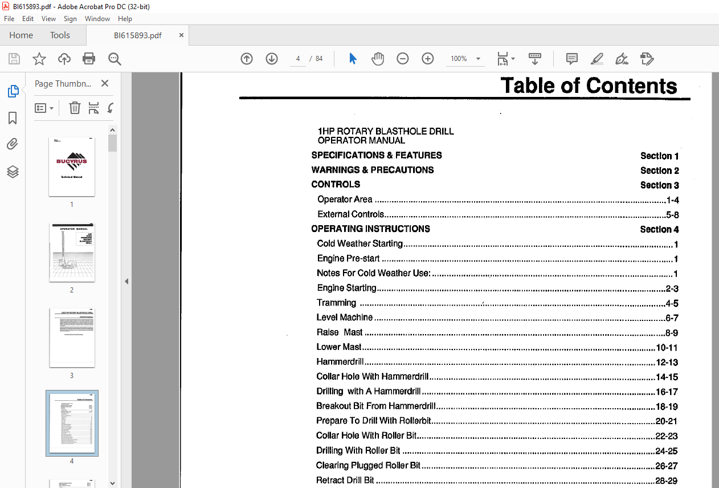Screen dimensions: 719x488
Task: Select page 1 thumbnail
Action: 72,166
